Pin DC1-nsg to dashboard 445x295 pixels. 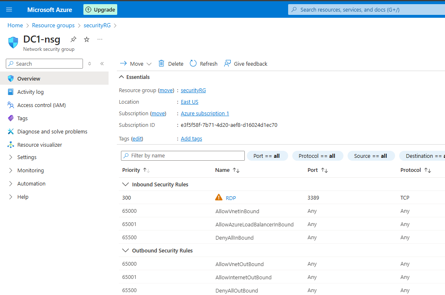pos(73,39)
